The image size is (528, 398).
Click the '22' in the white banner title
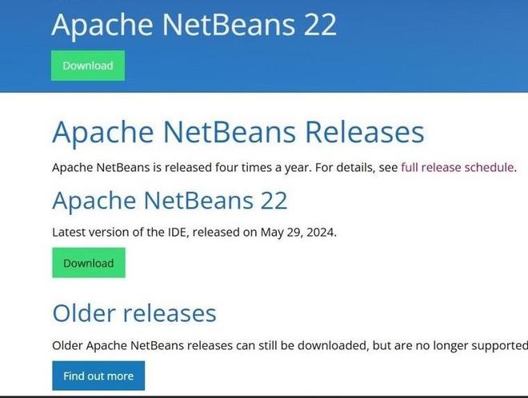tap(320, 25)
